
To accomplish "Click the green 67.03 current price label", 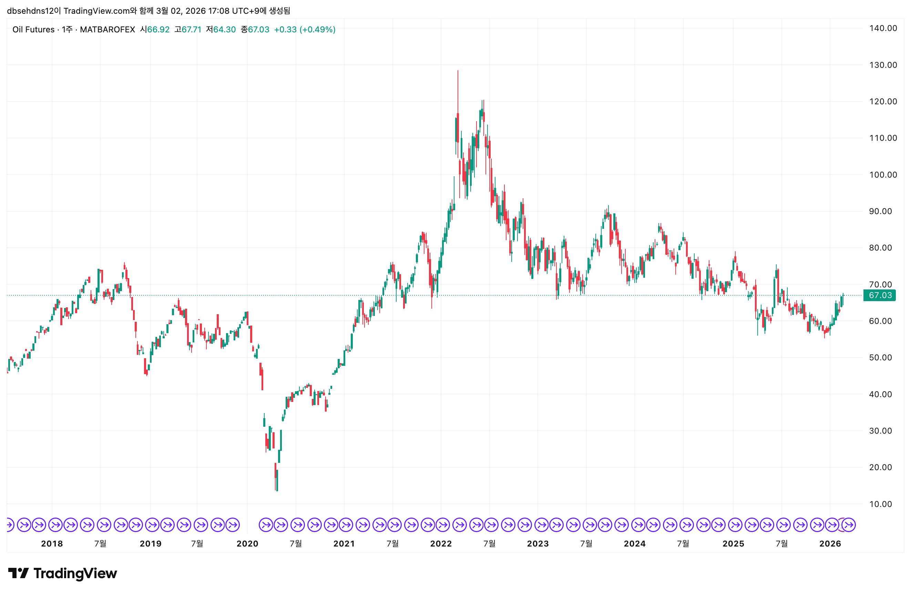I will pyautogui.click(x=880, y=295).
